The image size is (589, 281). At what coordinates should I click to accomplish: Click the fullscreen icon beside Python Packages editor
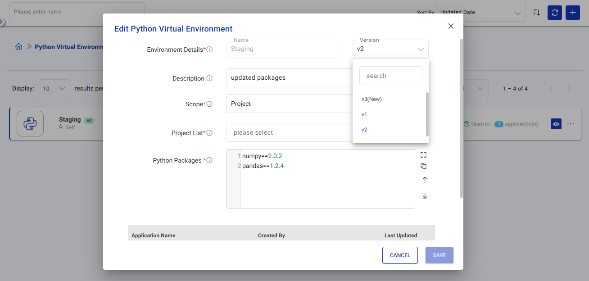[423, 155]
